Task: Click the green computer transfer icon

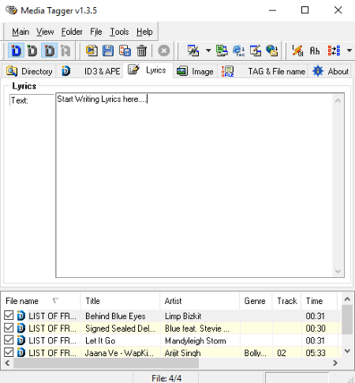Action: pos(222,51)
